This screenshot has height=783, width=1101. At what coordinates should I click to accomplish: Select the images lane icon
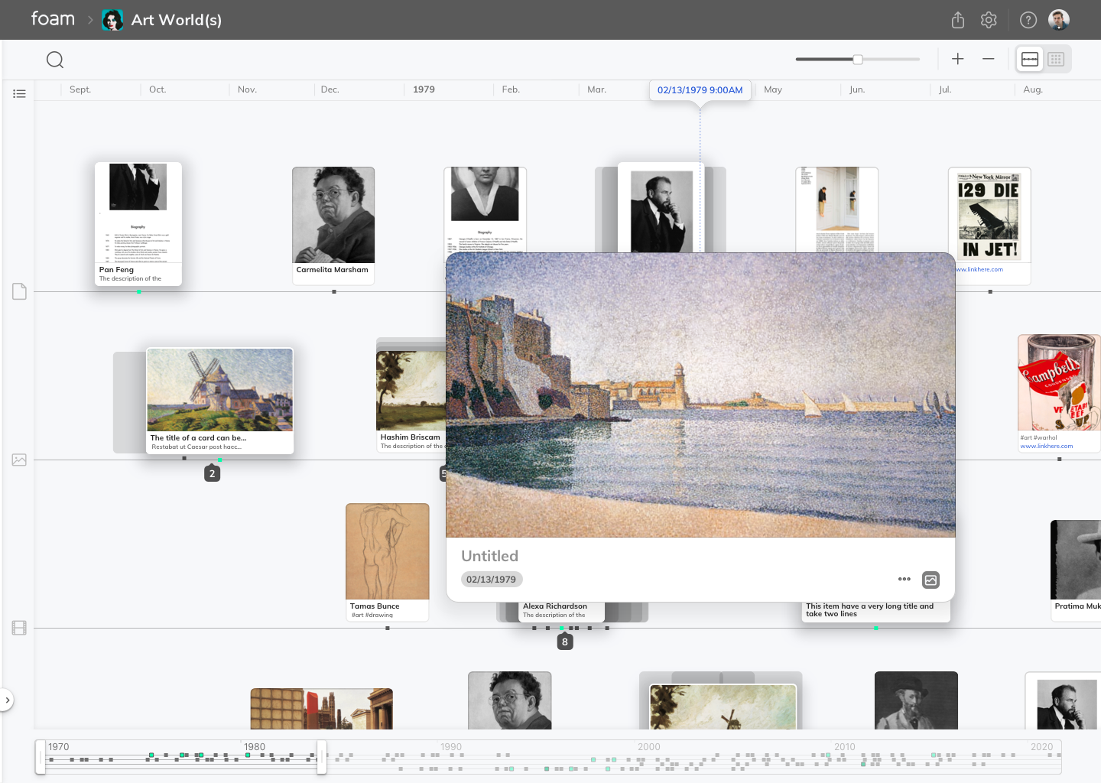point(20,460)
